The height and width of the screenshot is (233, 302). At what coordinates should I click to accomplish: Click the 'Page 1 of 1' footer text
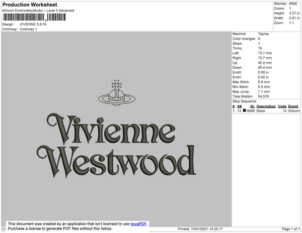click(x=291, y=229)
